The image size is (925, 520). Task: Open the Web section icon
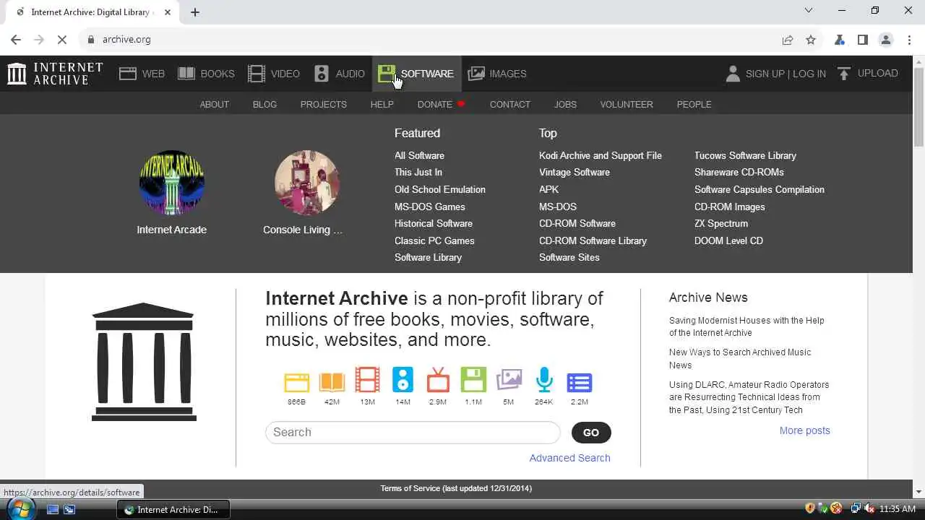point(128,74)
